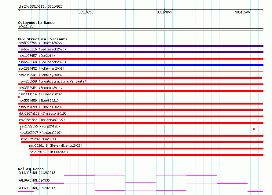Open nsv5957659 (Almarri2020) variant

tap(40, 107)
